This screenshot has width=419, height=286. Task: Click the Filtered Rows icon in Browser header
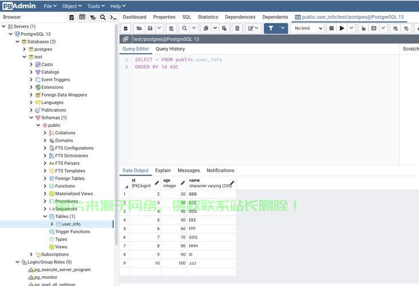pos(93,17)
